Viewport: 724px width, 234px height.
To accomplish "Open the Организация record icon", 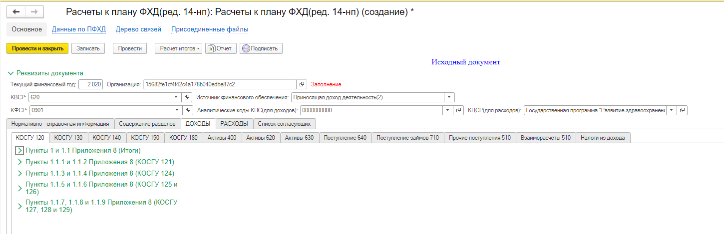I will [302, 84].
